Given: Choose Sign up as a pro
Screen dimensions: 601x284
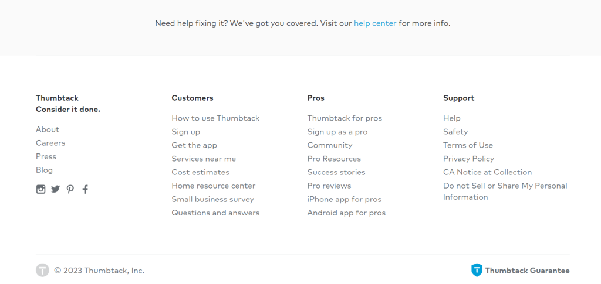Looking at the screenshot, I should click(x=337, y=132).
